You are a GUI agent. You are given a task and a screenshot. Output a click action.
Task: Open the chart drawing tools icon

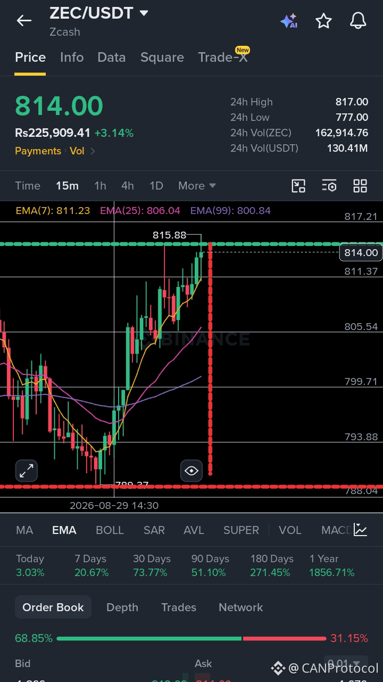(299, 186)
